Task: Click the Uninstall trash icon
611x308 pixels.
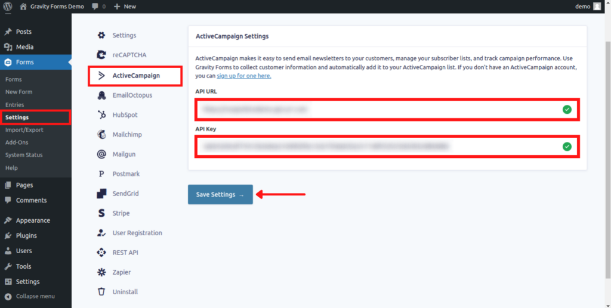Action: [101, 292]
